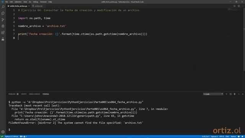This screenshot has width=245, height=138.
Task: Open the notifications bell in the status bar
Action: [x=242, y=136]
